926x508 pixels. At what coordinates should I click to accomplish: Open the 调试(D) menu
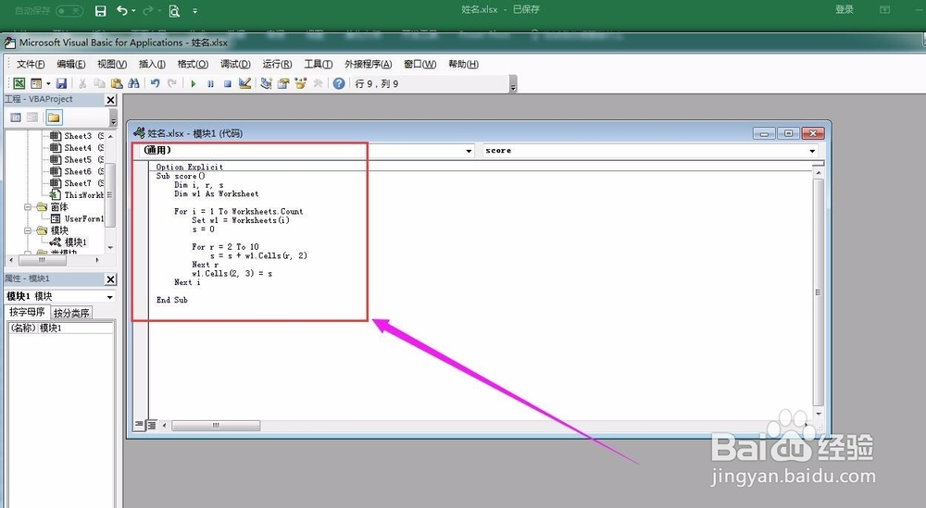235,65
